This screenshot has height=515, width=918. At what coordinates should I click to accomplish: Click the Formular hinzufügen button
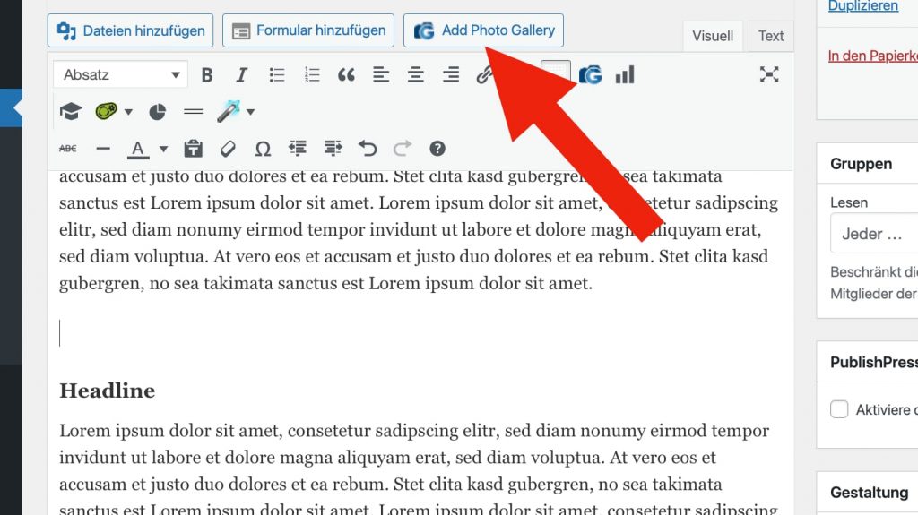(308, 30)
